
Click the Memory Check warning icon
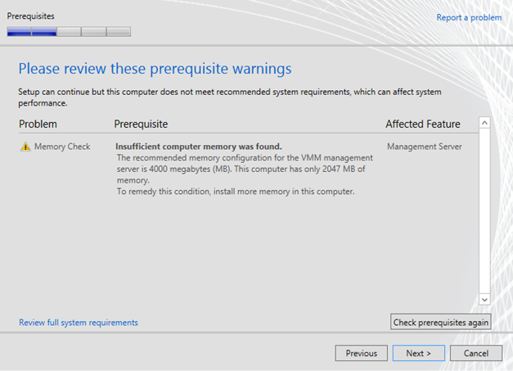tap(25, 147)
